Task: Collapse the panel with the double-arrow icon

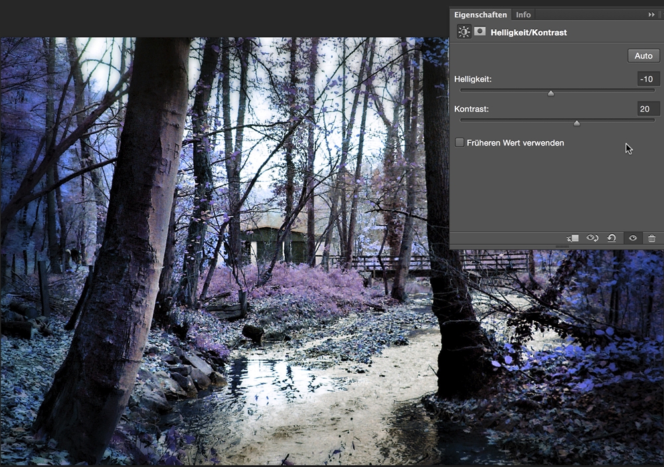Action: point(651,15)
